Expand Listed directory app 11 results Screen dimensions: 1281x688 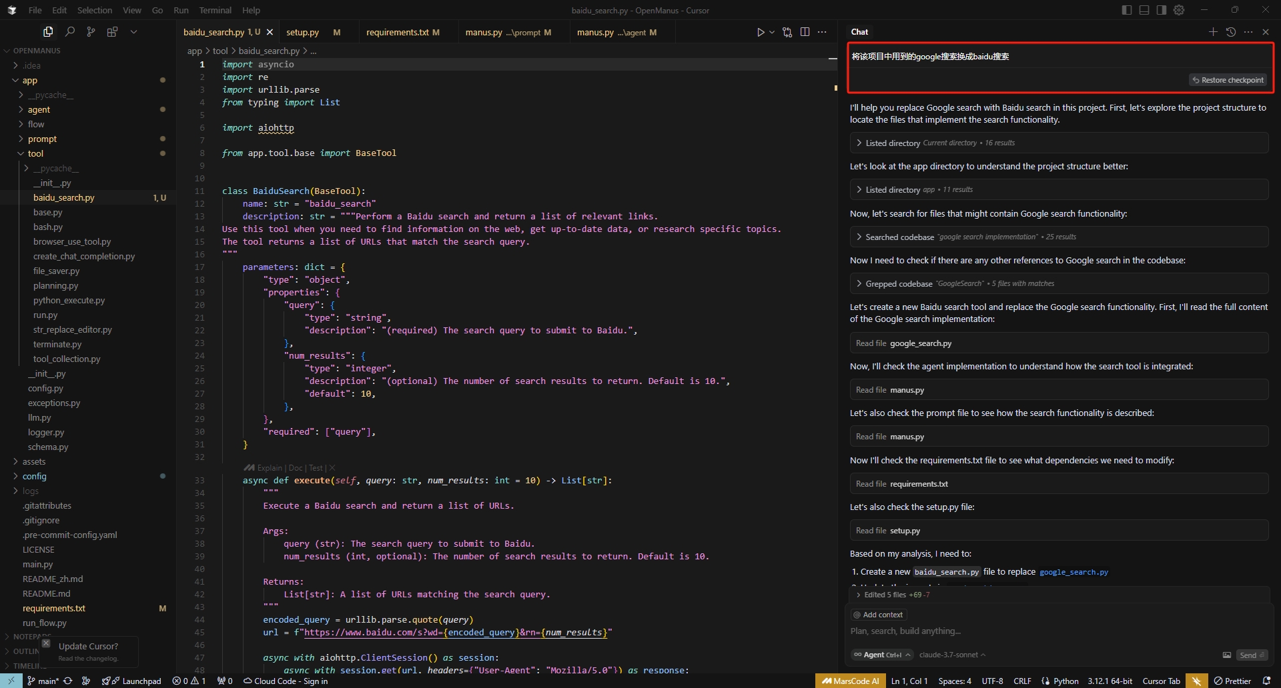1058,189
